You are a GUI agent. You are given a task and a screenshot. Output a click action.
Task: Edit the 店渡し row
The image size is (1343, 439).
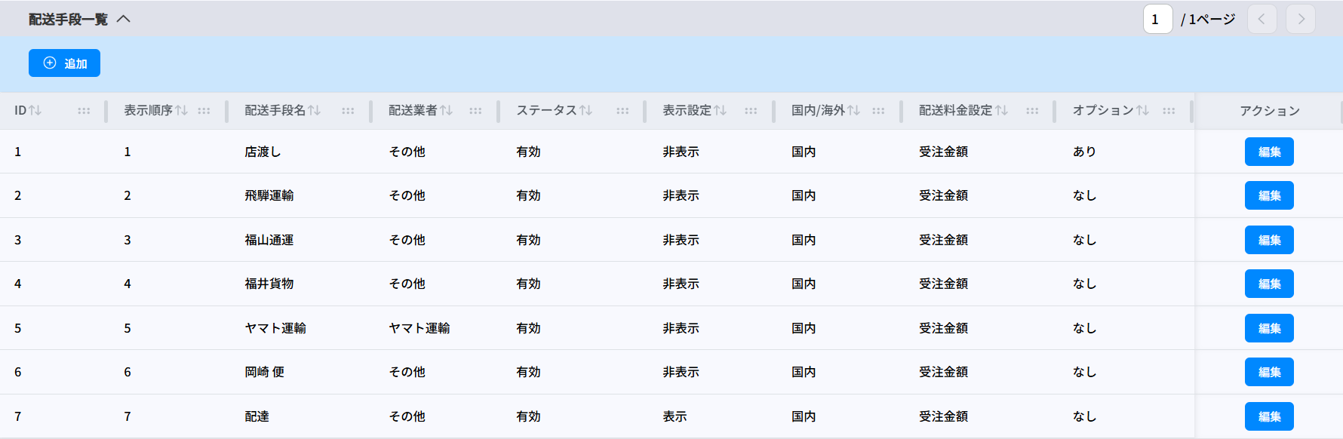pos(1269,152)
